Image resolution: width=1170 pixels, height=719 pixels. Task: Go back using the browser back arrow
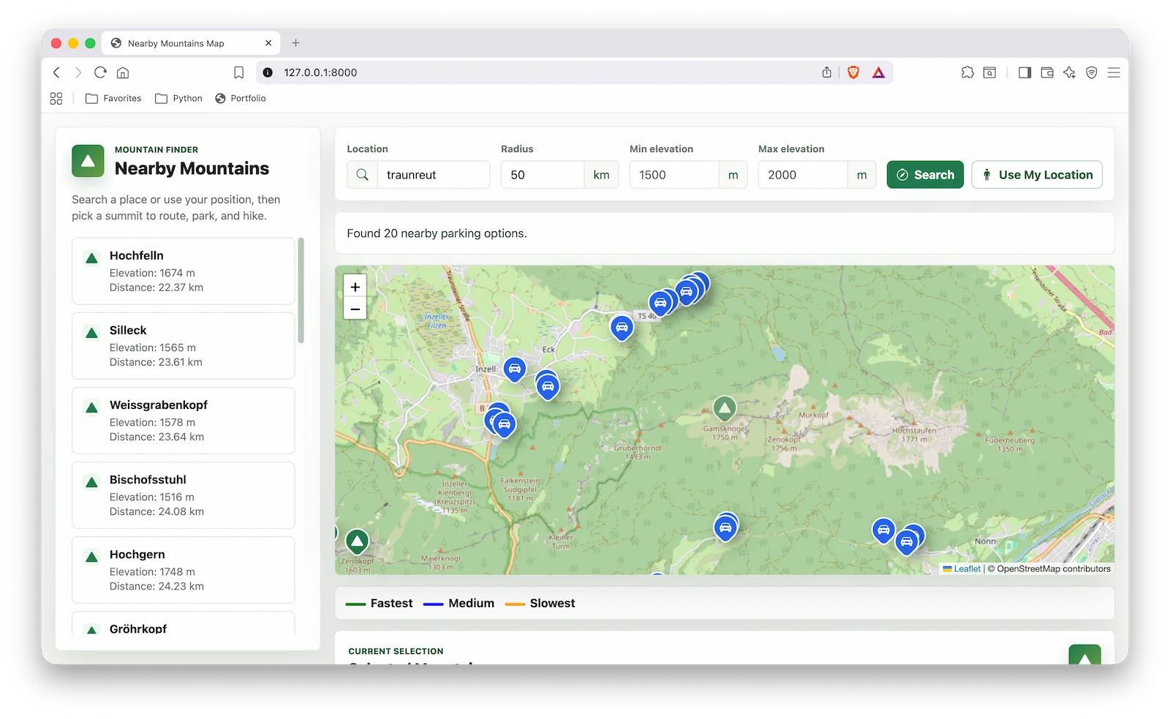[56, 72]
